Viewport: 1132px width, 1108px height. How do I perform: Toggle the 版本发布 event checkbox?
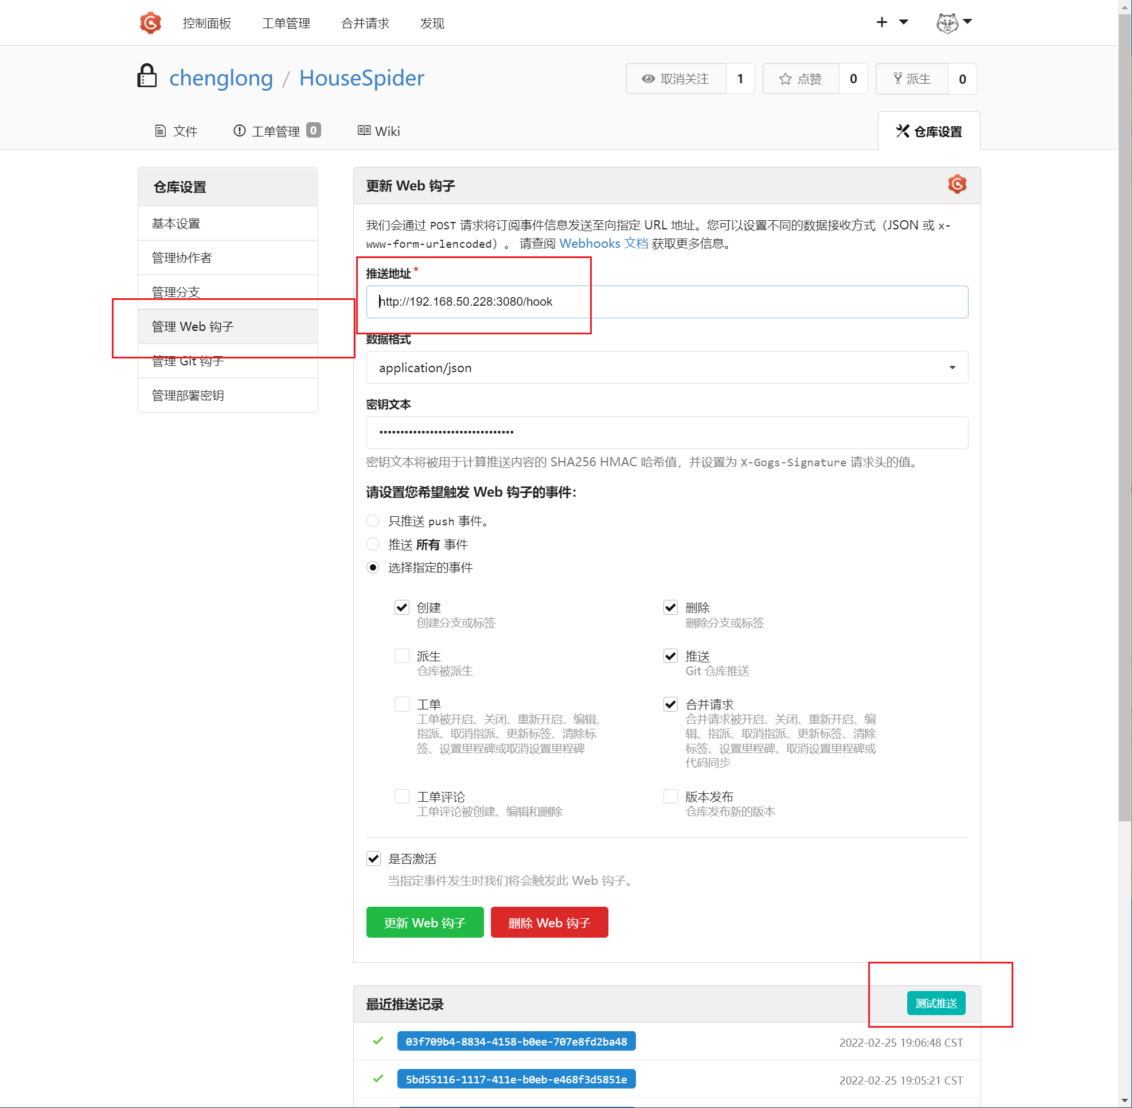(x=670, y=796)
